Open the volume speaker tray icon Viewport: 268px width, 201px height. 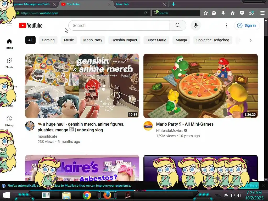coord(239,195)
